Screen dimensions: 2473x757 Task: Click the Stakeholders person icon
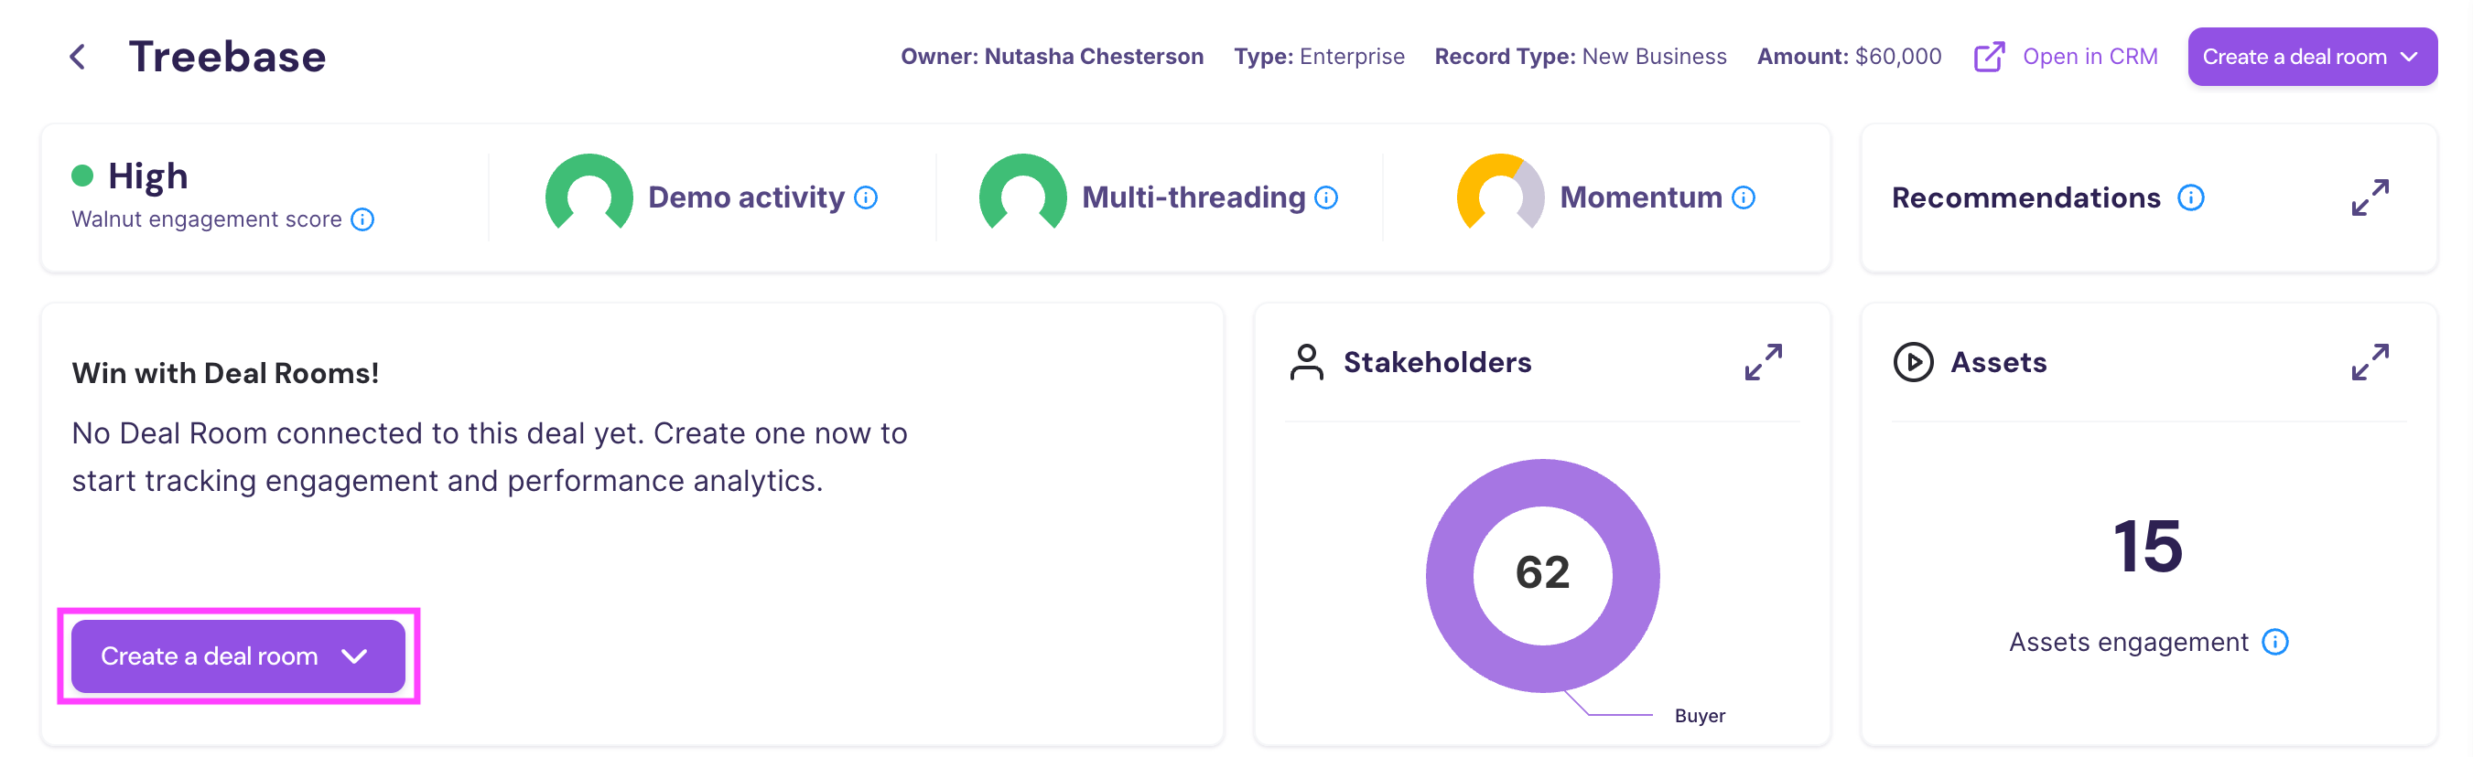pyautogui.click(x=1307, y=362)
